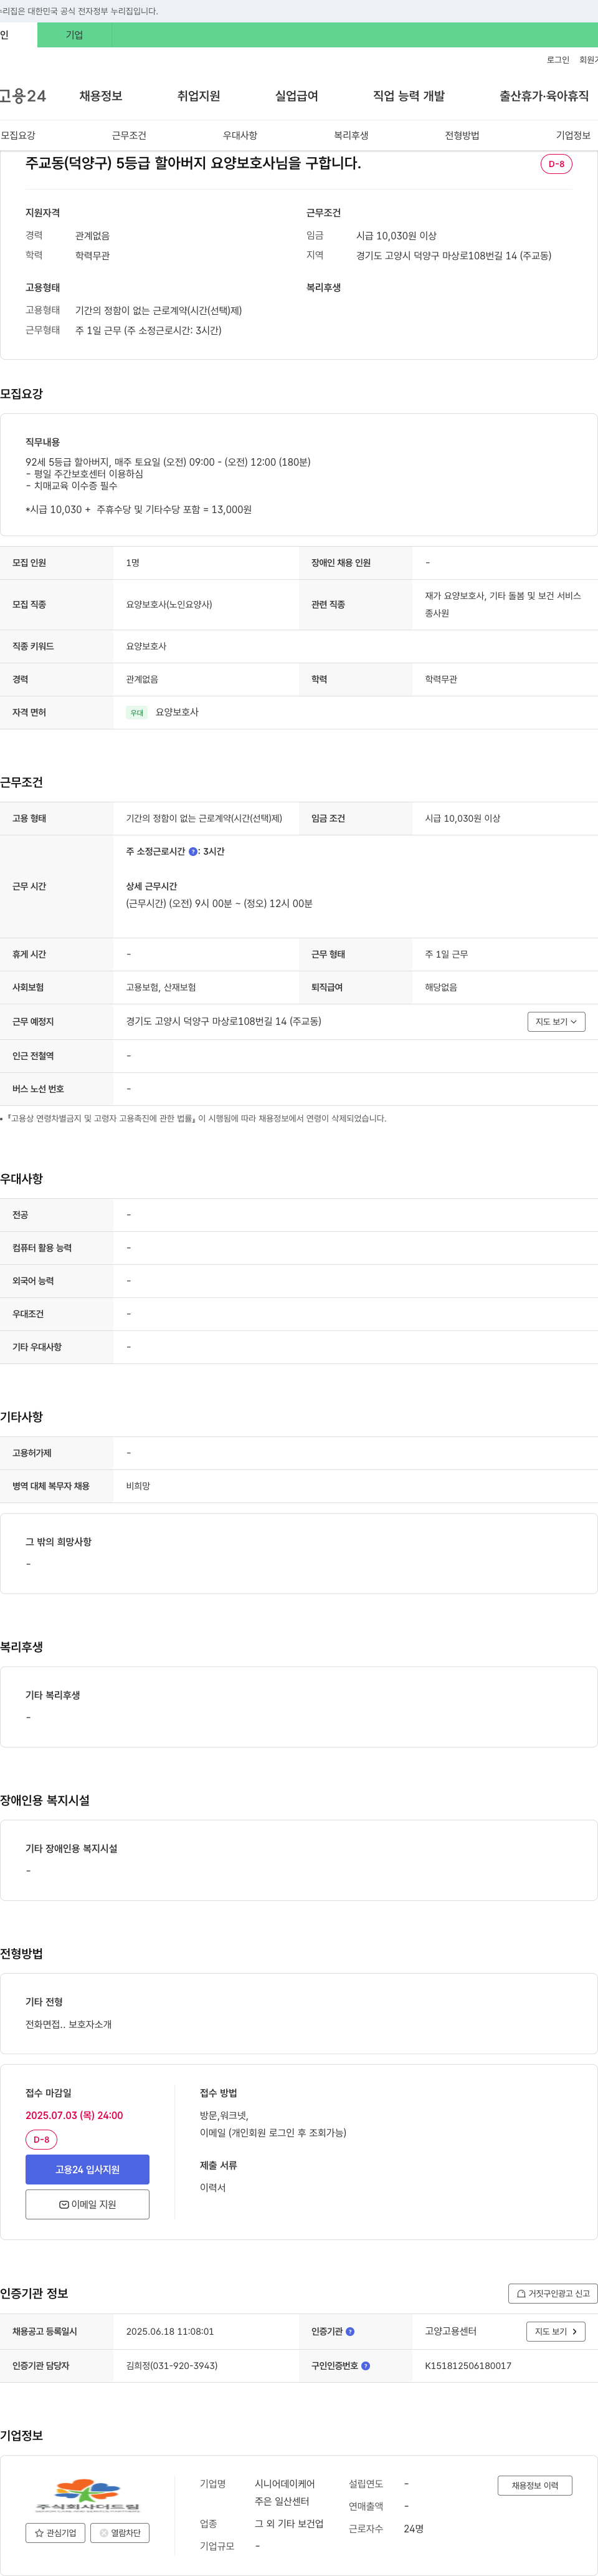Click the certification number K151812506180017
This screenshot has width=598, height=2576.
(468, 2365)
